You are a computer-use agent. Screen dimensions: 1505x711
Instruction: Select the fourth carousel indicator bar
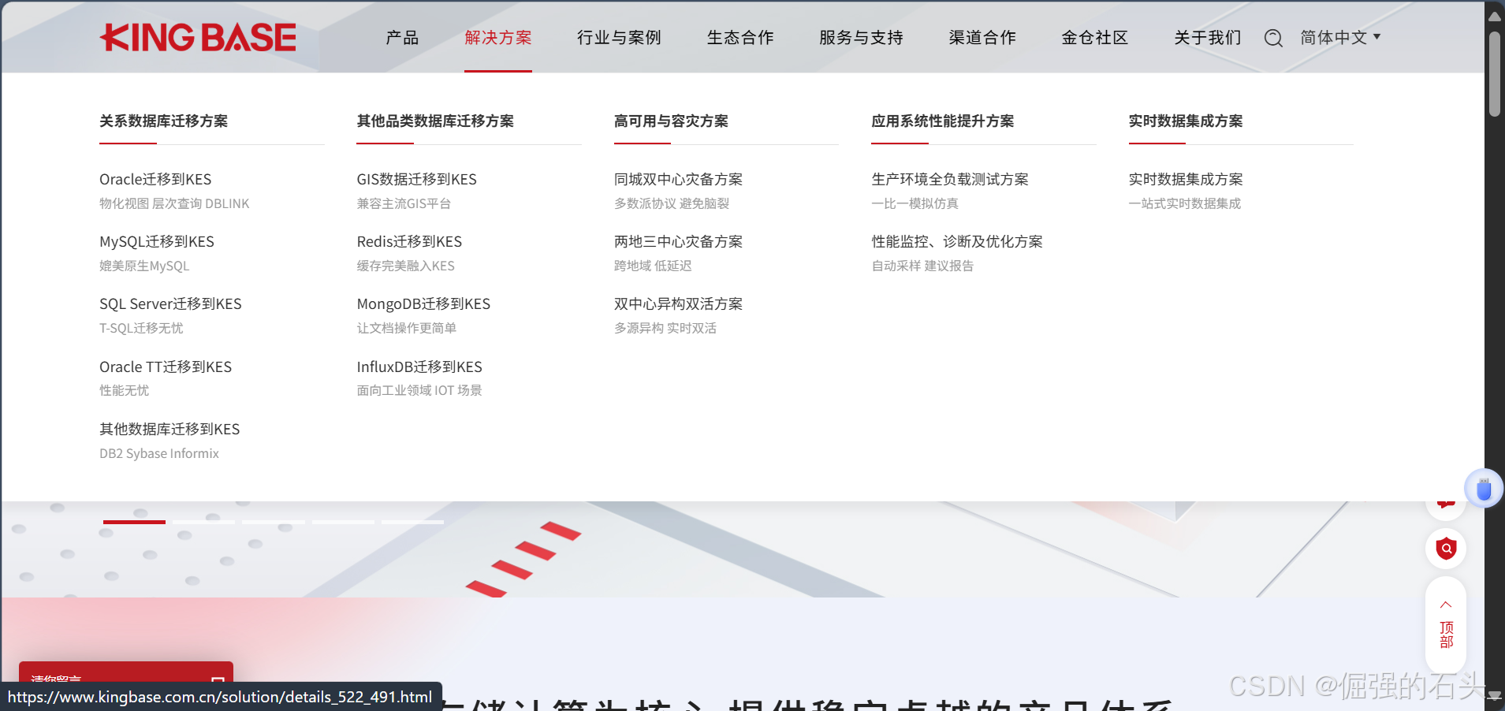pos(343,522)
